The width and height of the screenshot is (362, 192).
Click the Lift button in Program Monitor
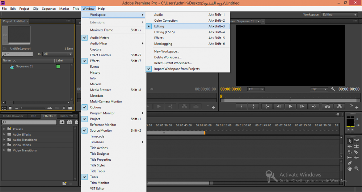coord(328,106)
